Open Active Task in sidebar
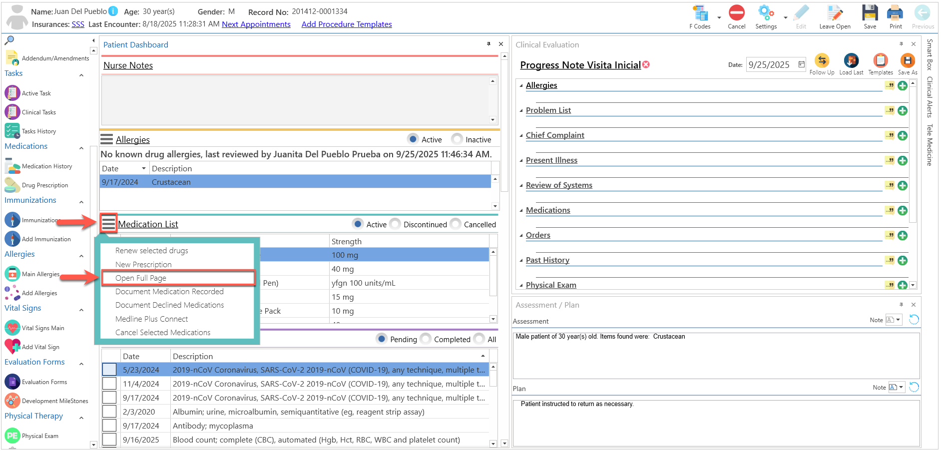 pyautogui.click(x=28, y=93)
